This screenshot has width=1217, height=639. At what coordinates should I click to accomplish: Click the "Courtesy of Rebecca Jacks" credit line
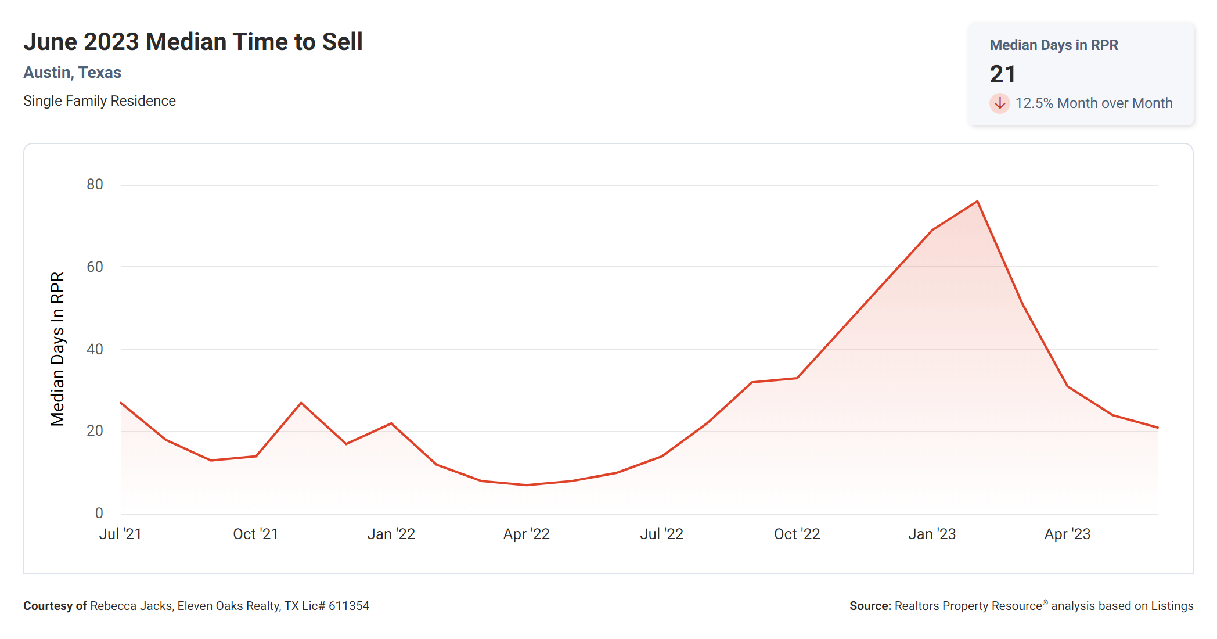click(x=196, y=606)
